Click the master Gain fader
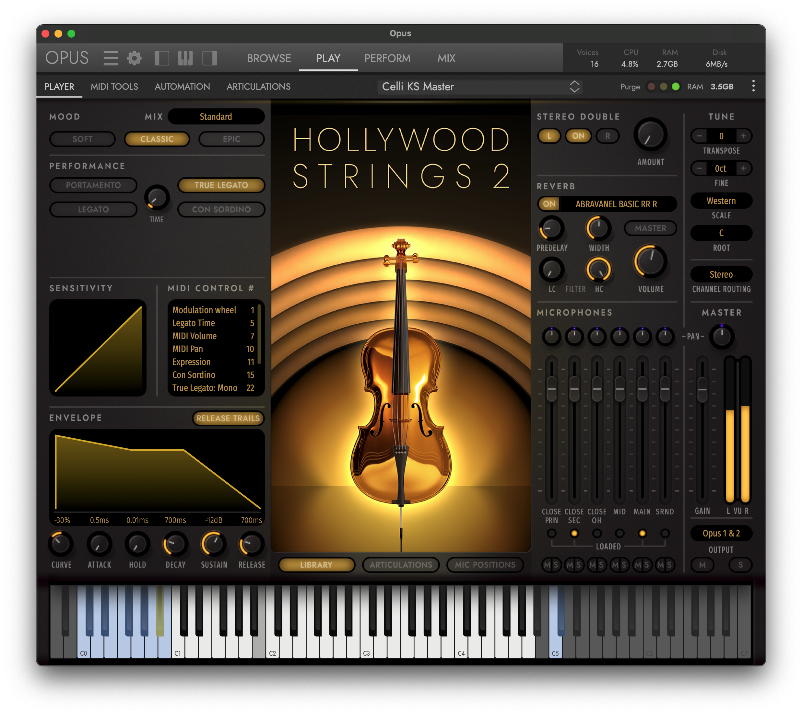The height and width of the screenshot is (714, 802). (702, 389)
